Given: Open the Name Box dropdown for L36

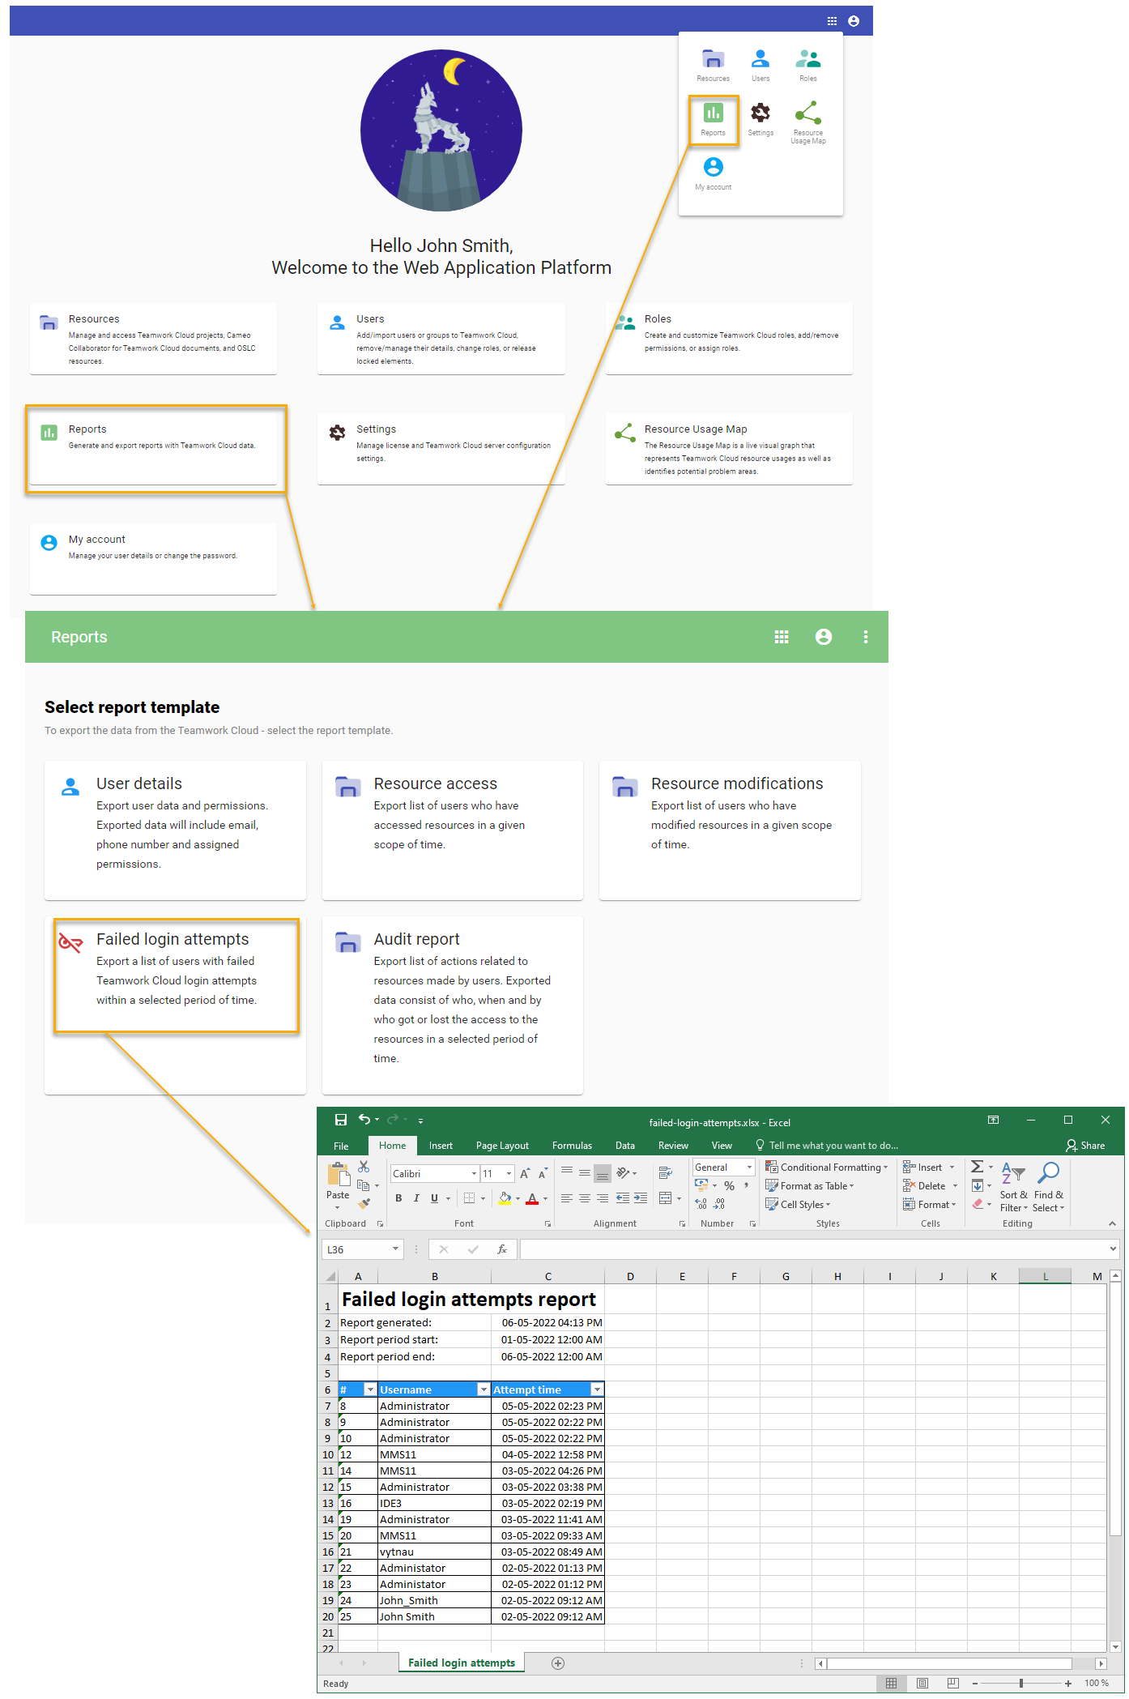Looking at the screenshot, I should (395, 1249).
